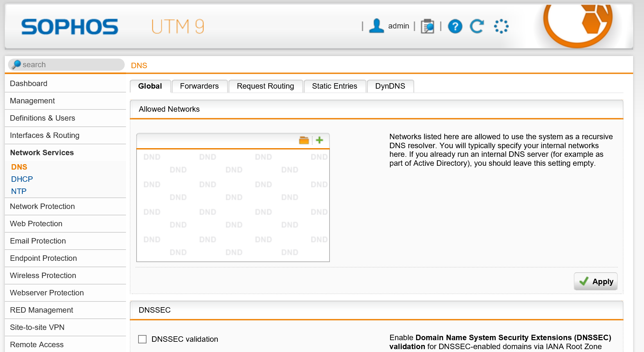Click the Allowed Networks section header
The height and width of the screenshot is (352, 644).
pyautogui.click(x=377, y=109)
